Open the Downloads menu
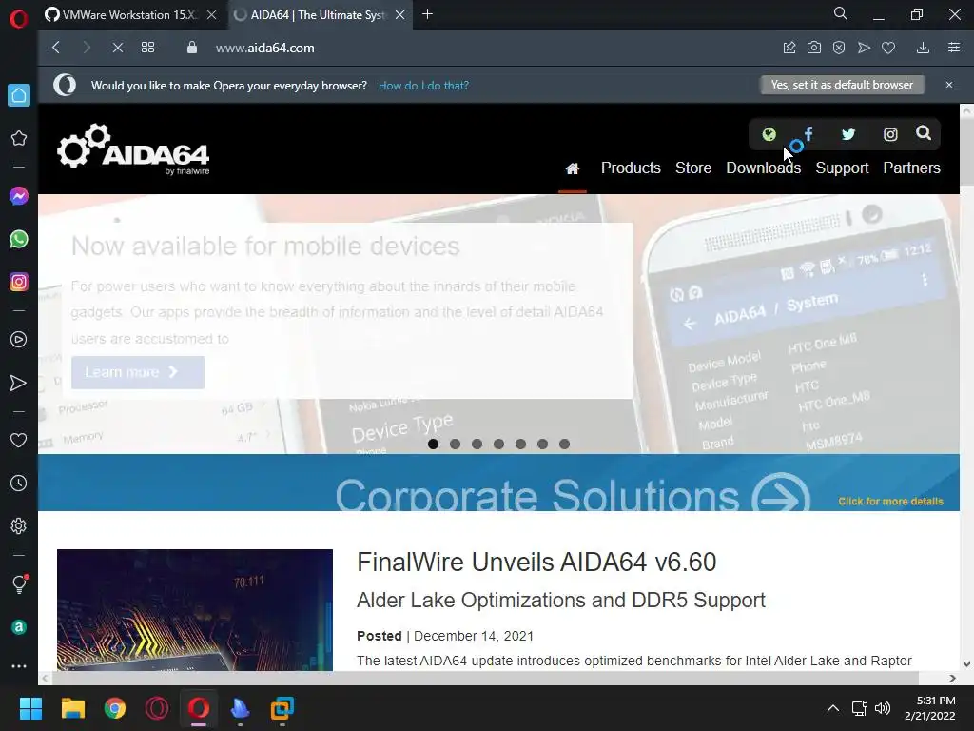Screen dimensions: 974x731 tap(764, 168)
